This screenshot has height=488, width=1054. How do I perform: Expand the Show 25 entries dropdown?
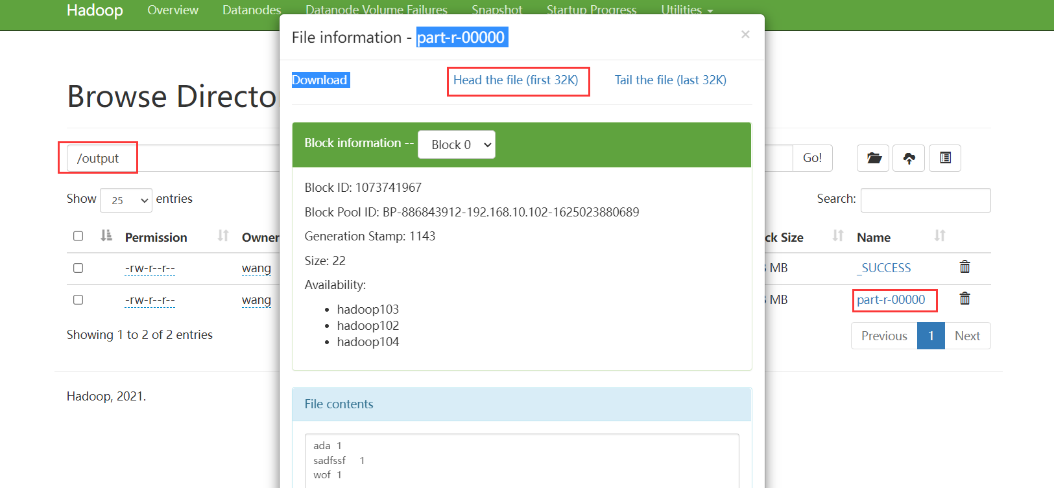(126, 200)
